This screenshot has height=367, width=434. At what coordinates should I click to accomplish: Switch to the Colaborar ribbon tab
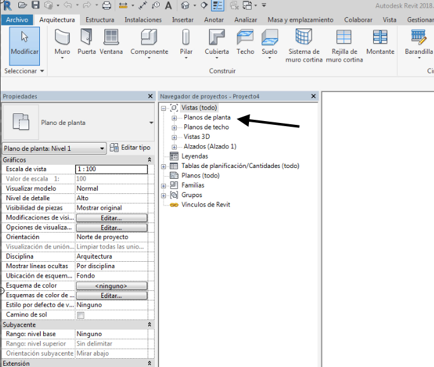[x=358, y=20]
